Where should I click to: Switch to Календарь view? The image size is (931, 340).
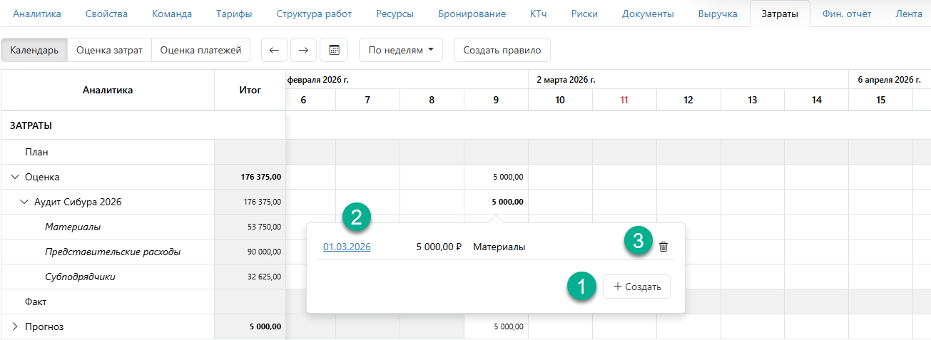(34, 51)
